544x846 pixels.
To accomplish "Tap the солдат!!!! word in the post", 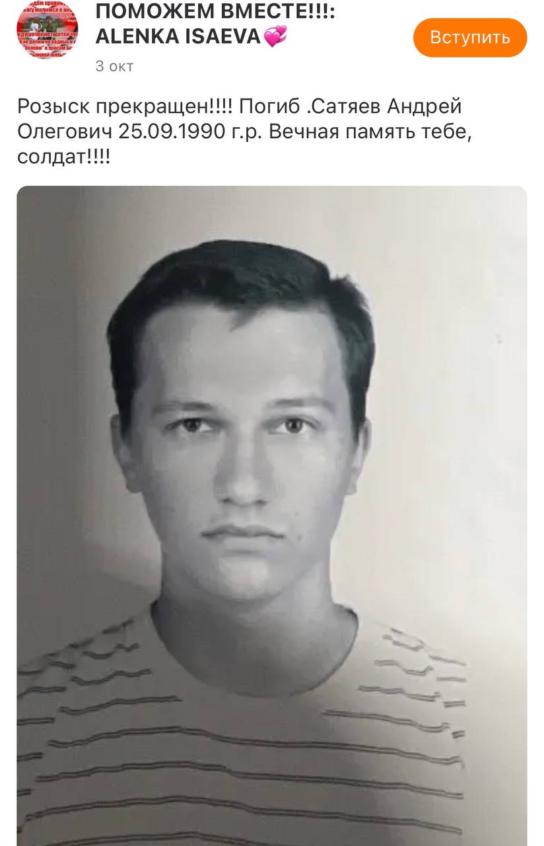I will tap(63, 159).
